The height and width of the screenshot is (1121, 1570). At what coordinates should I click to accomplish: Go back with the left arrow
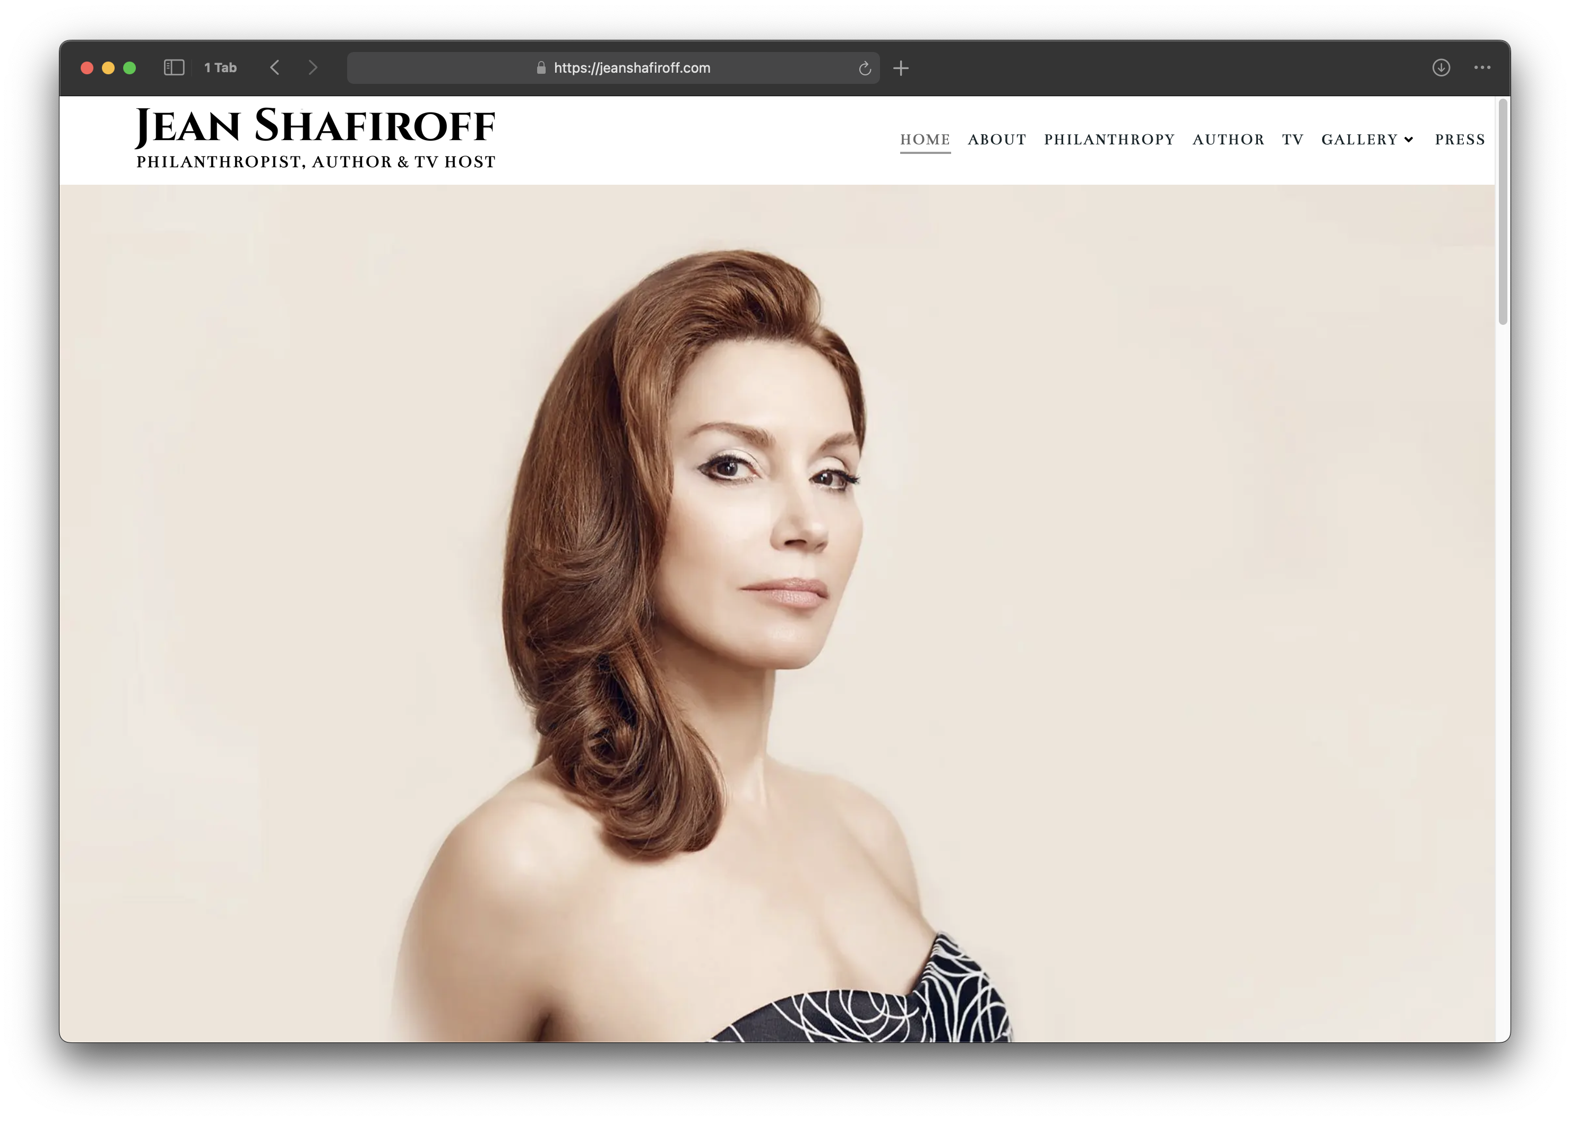[274, 67]
